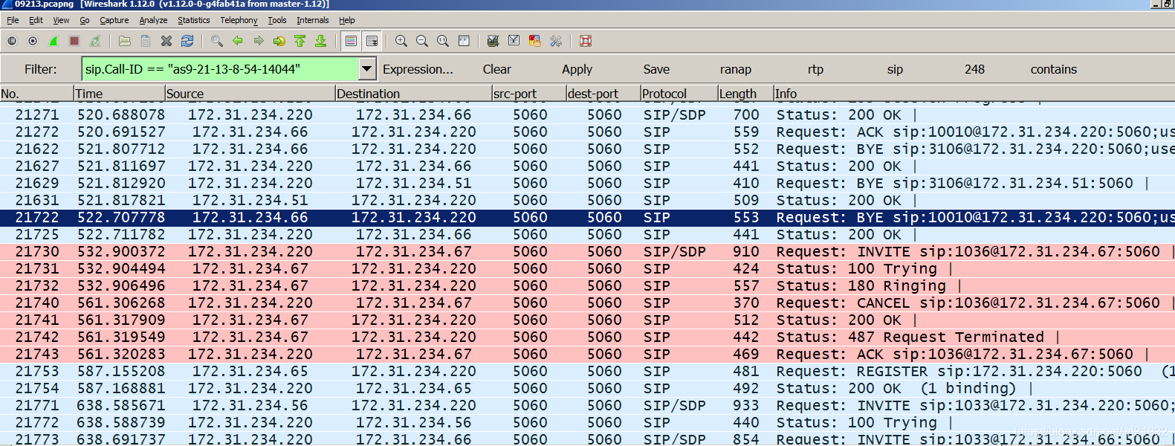This screenshot has width=1175, height=446.
Task: Zoom out toolbar icon
Action: 422,41
